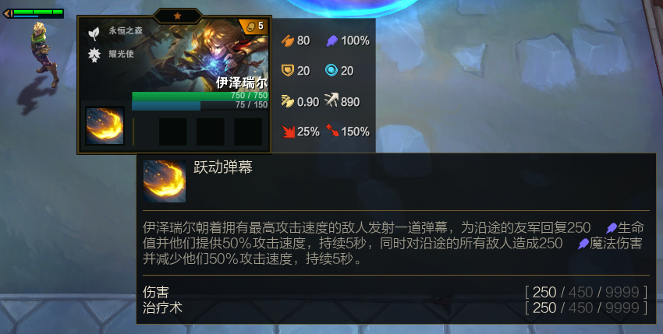Select the armor shield stat icon
This screenshot has width=663, height=334.
tap(288, 71)
